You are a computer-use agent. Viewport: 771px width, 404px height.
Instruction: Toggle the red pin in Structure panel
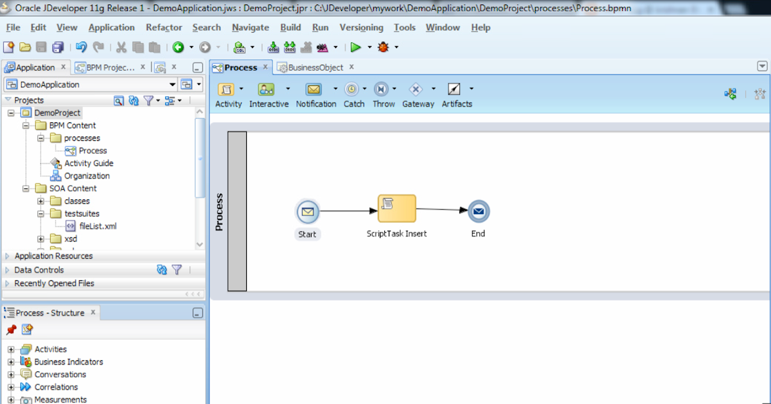point(11,330)
